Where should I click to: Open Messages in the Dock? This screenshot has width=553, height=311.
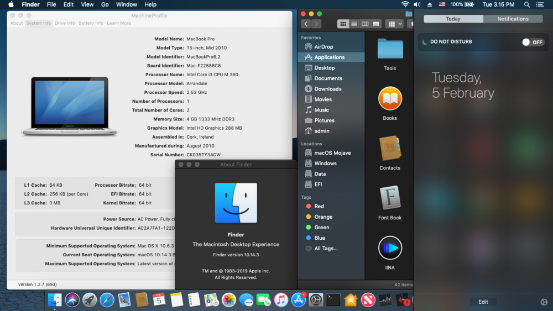246,300
